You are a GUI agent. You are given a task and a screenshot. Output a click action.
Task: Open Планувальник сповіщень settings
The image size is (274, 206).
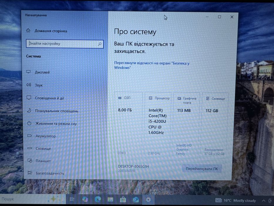pyautogui.click(x=57, y=111)
